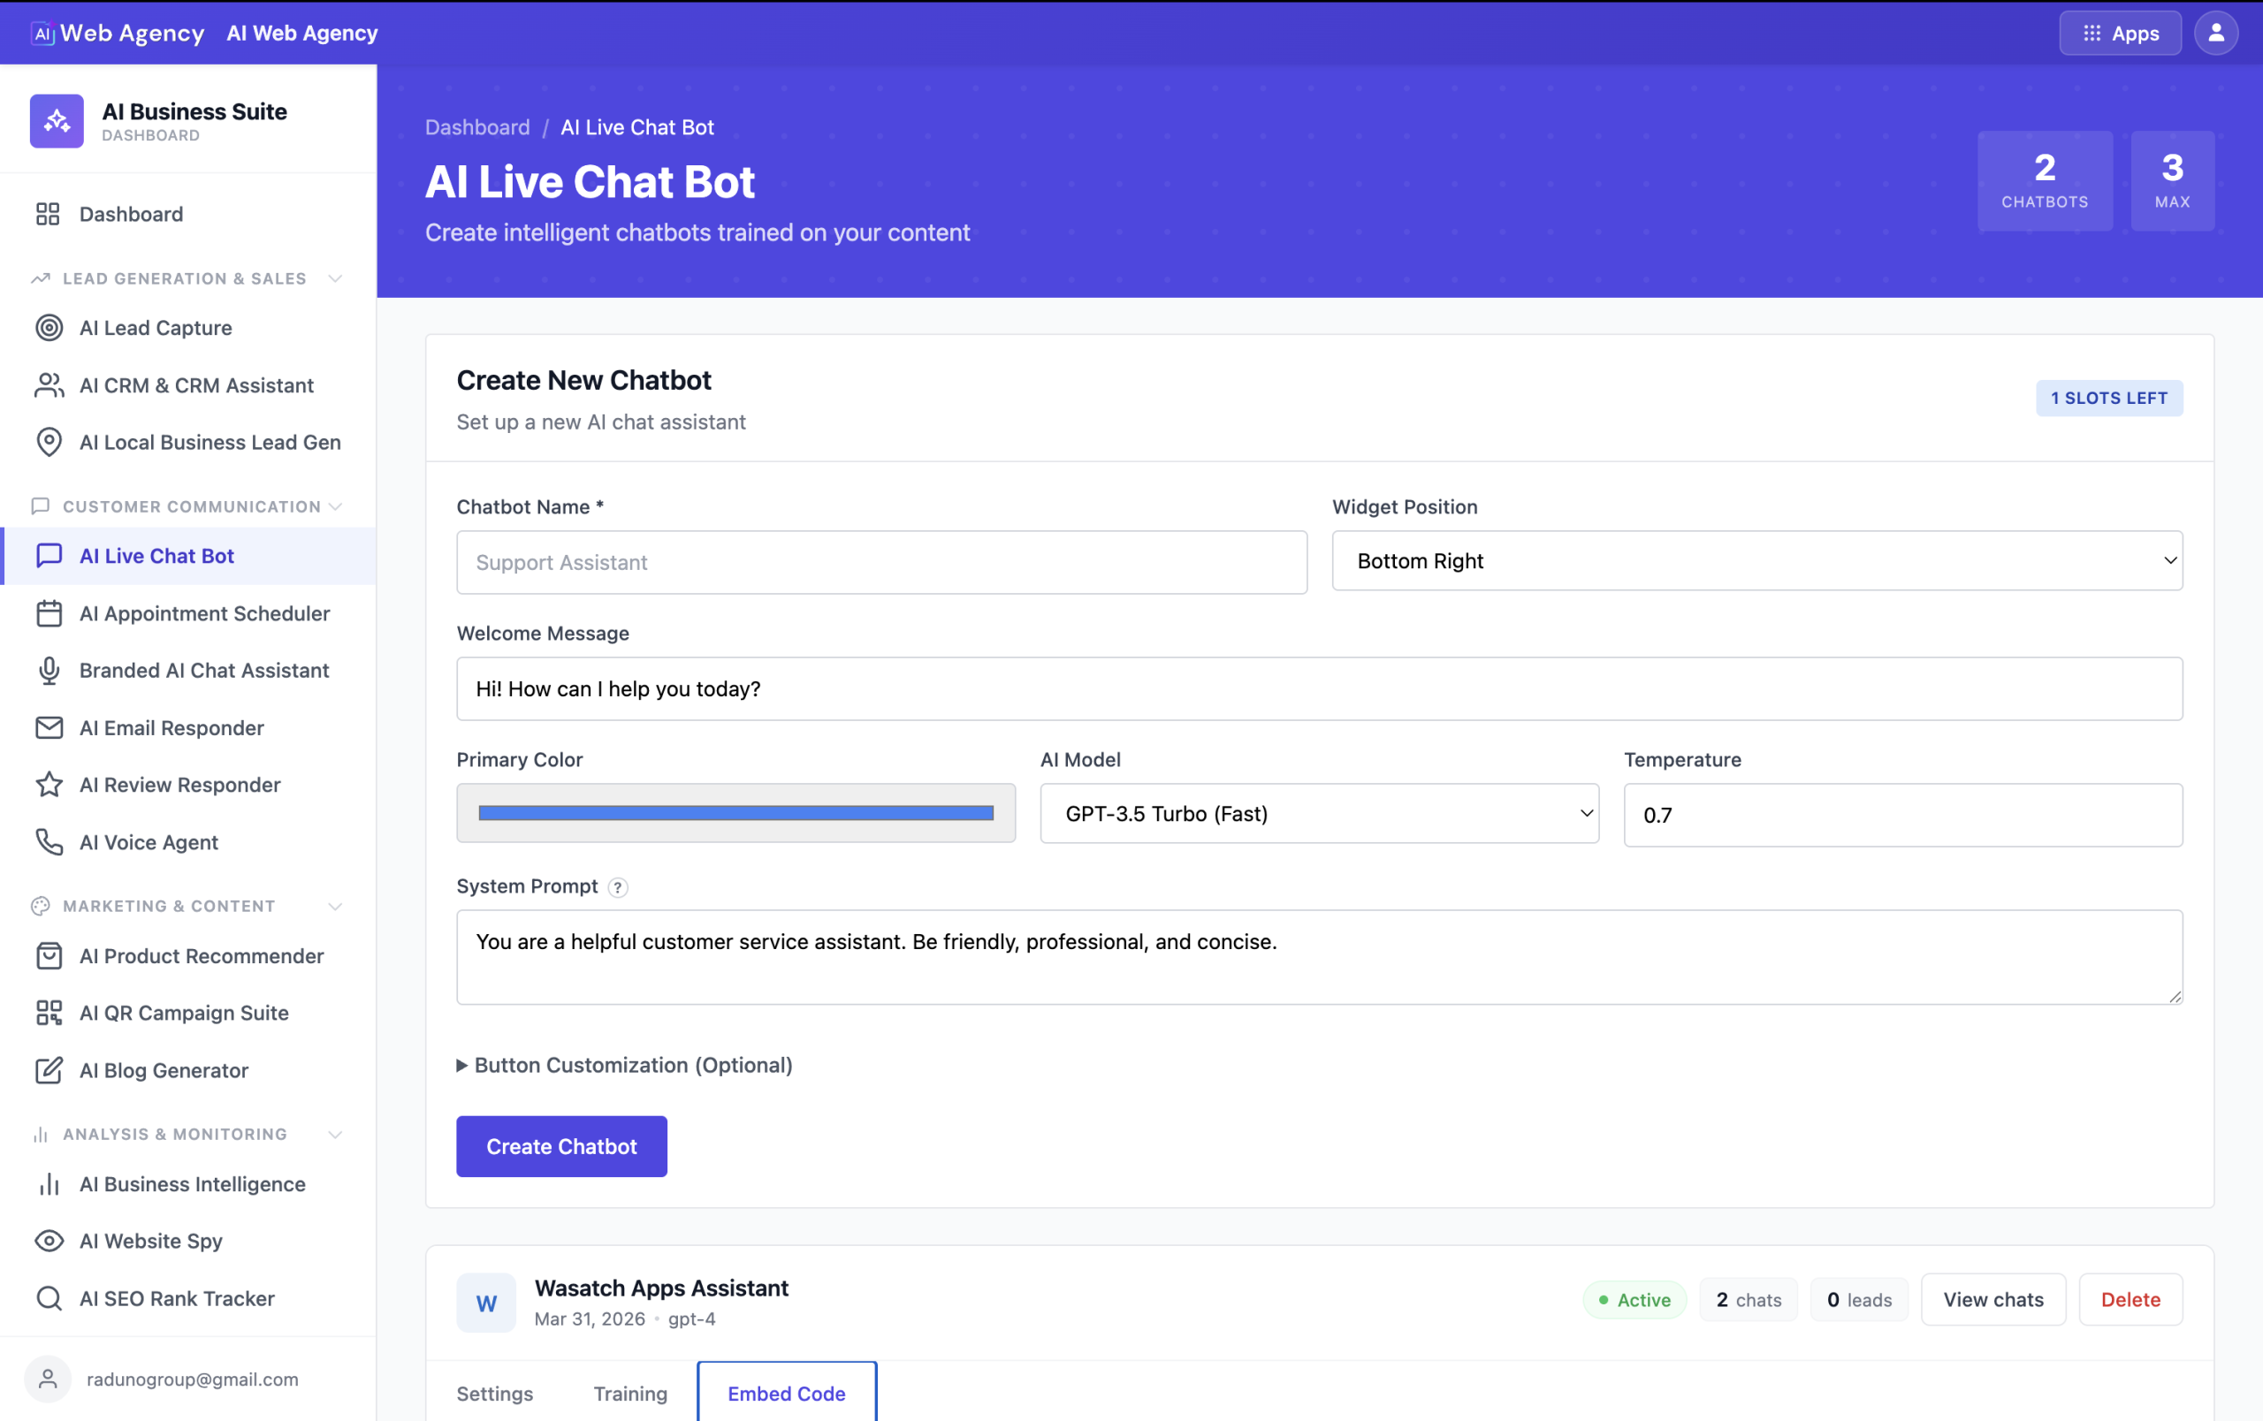Collapse the Customer Communication section
Image resolution: width=2263 pixels, height=1421 pixels.
point(336,506)
